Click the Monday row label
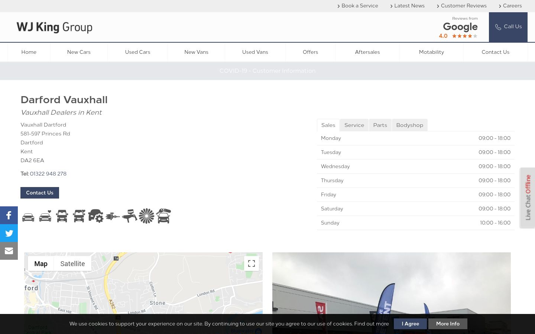This screenshot has height=334, width=535. tap(331, 138)
